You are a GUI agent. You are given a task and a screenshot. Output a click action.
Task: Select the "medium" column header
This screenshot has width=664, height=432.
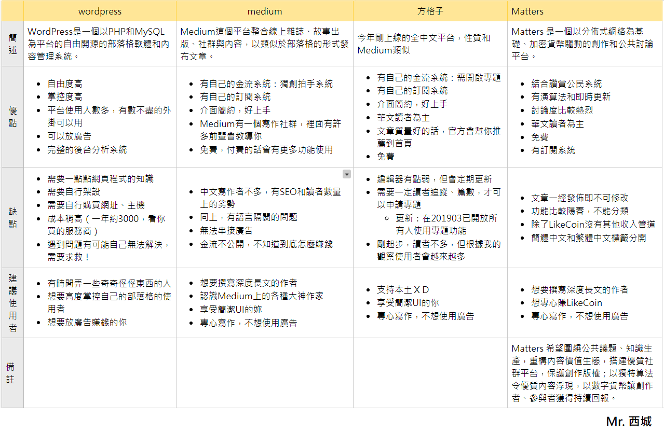coord(265,11)
